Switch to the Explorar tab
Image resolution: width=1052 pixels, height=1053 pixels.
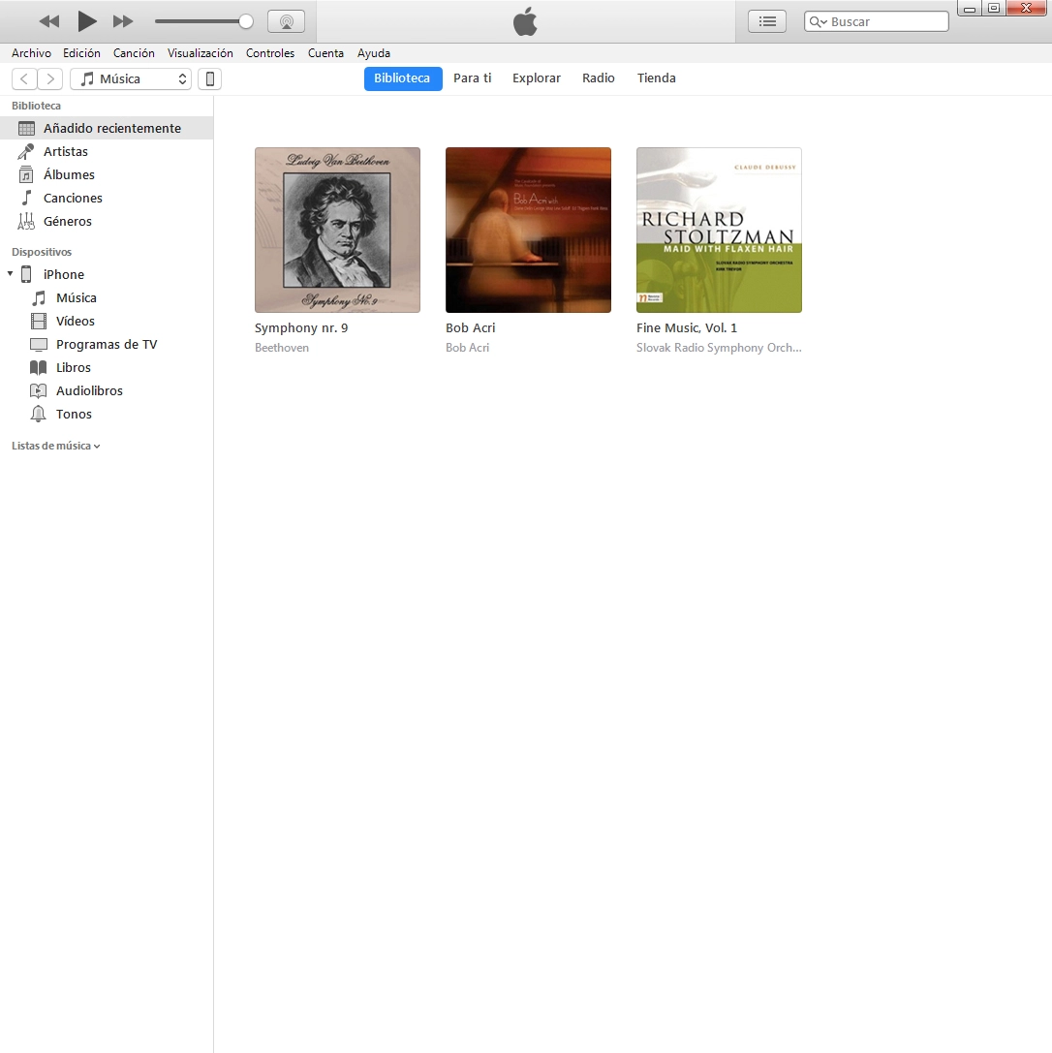tap(537, 78)
